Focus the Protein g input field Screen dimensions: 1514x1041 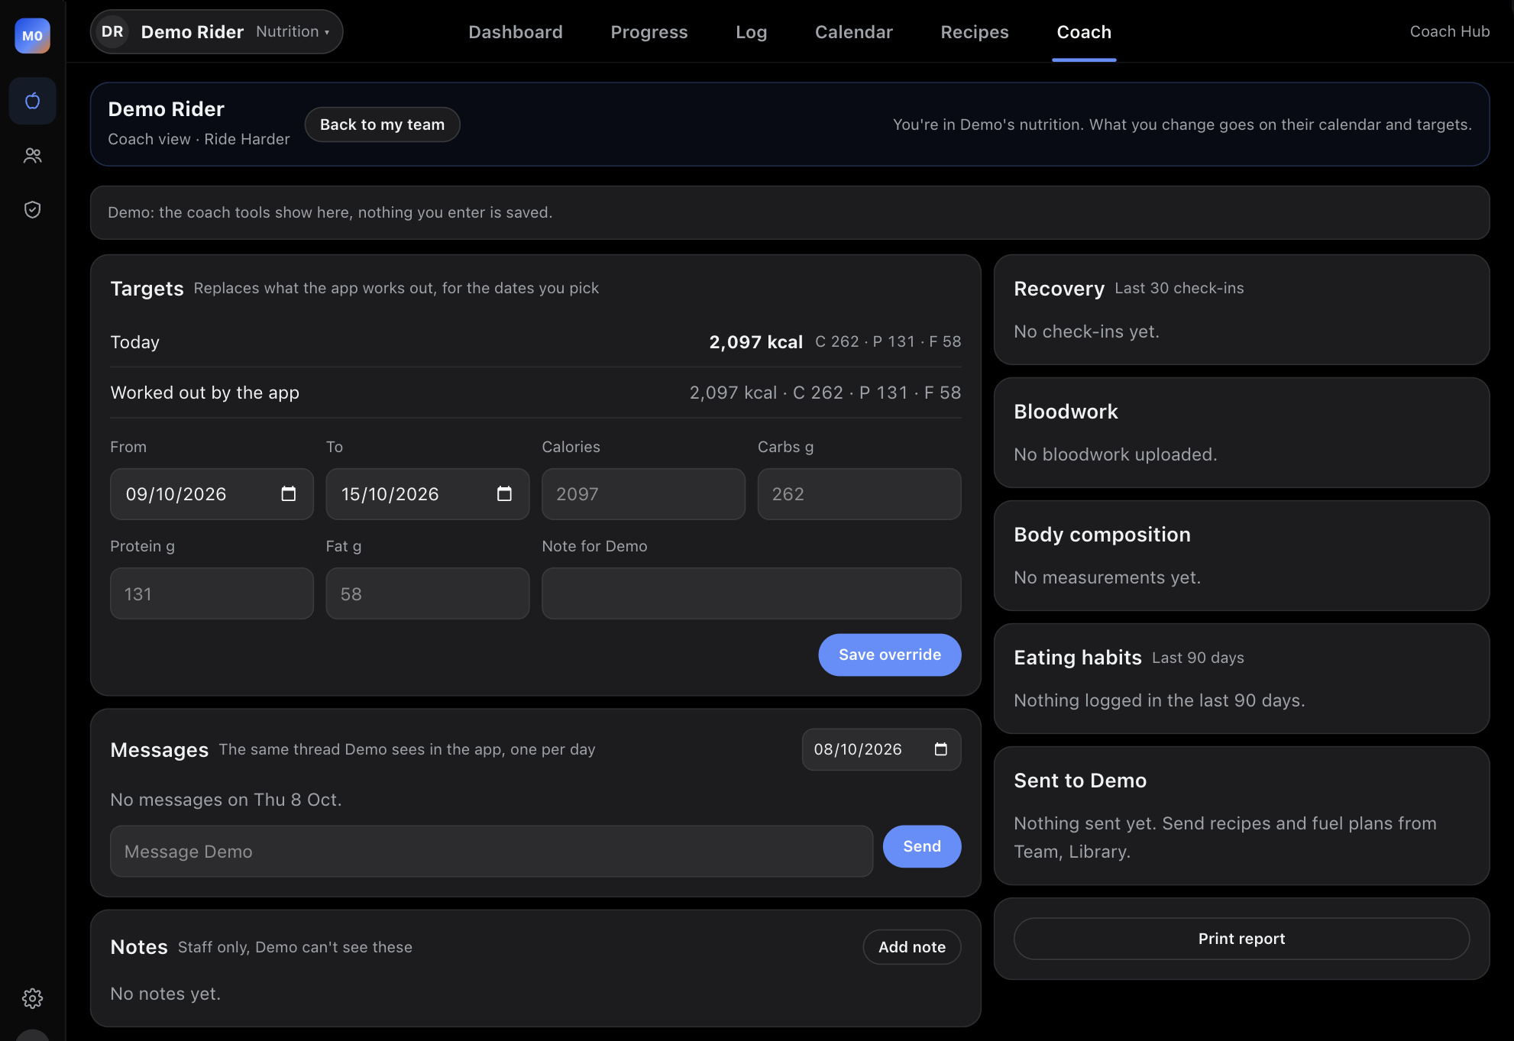point(212,593)
